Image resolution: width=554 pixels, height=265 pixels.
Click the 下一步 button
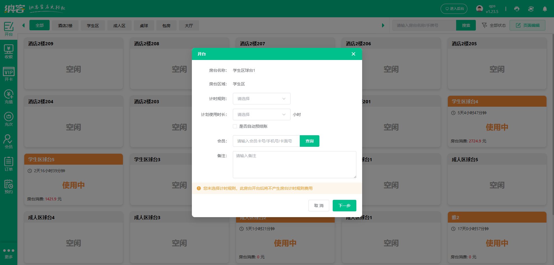click(x=344, y=206)
